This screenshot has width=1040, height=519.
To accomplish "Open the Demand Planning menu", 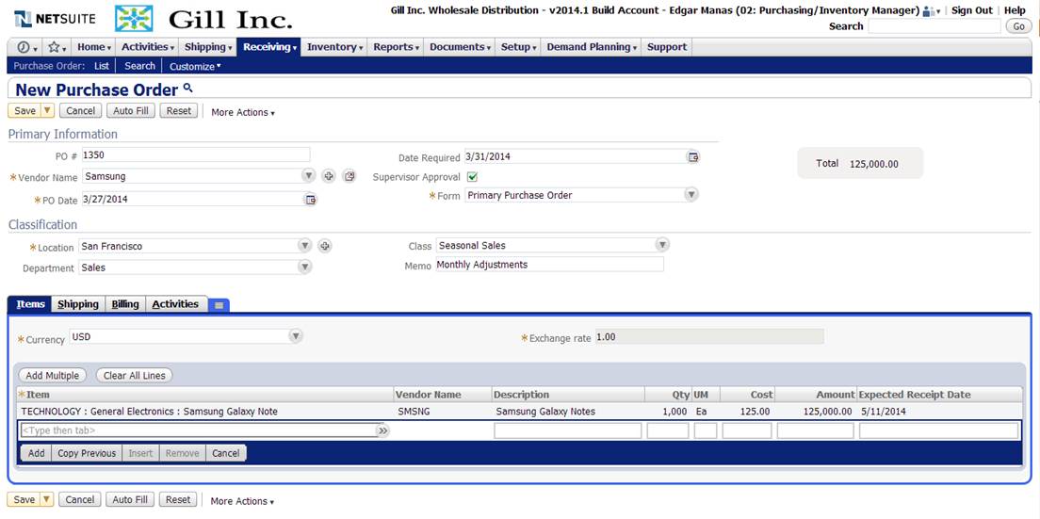I will 592,47.
